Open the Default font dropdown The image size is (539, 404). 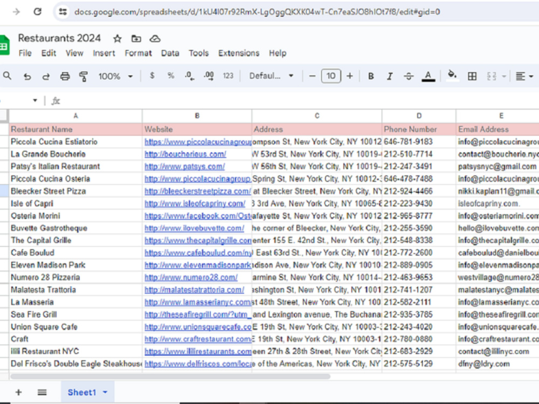(271, 76)
